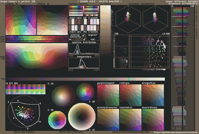This screenshot has height=134, width=199.
Task: Toggle the acyclic <no> value
Action: pos(93,39)
